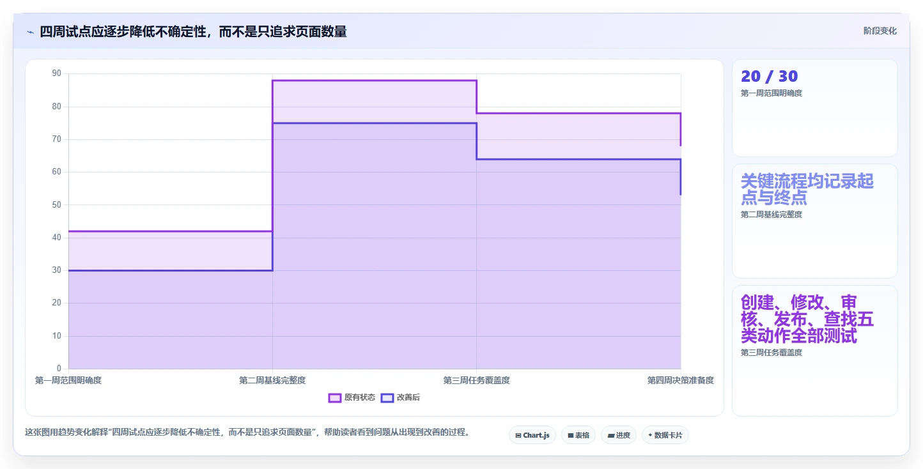This screenshot has width=923, height=469.
Task: Click y-axis tick value 90
Action: (57, 73)
